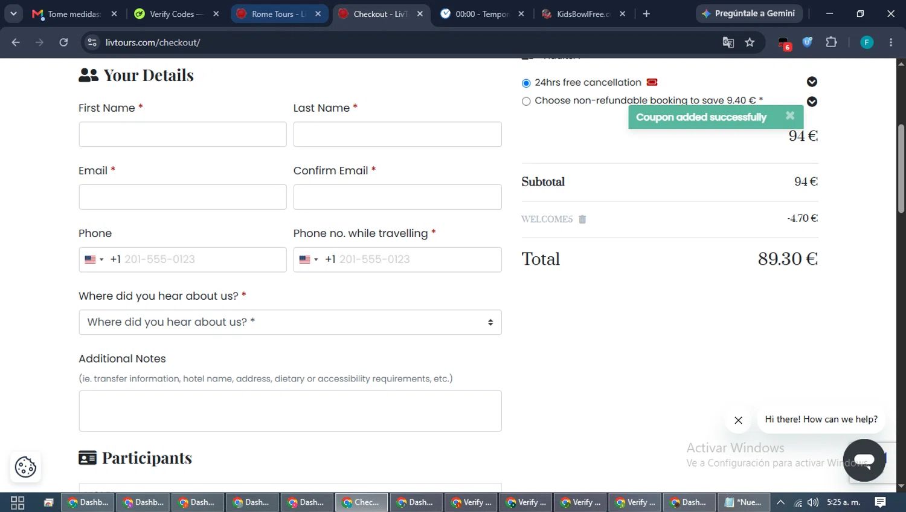Expand details for 24hrs free cancellation
The height and width of the screenshot is (512, 906).
(x=812, y=82)
